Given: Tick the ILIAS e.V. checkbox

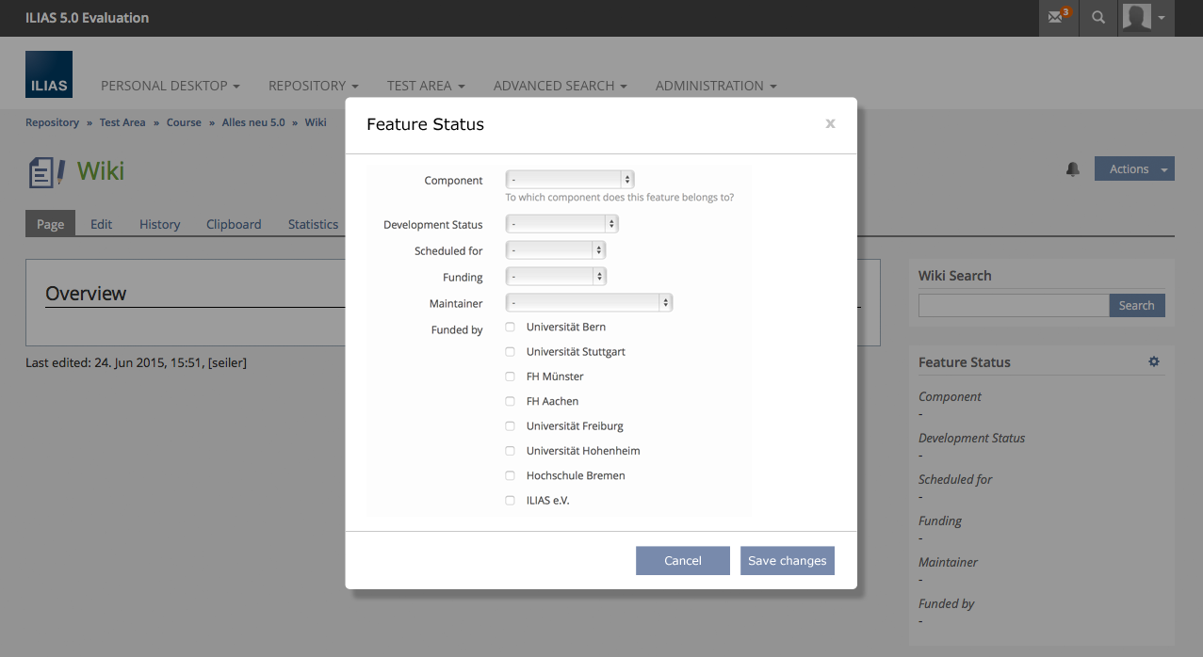Looking at the screenshot, I should [x=511, y=501].
